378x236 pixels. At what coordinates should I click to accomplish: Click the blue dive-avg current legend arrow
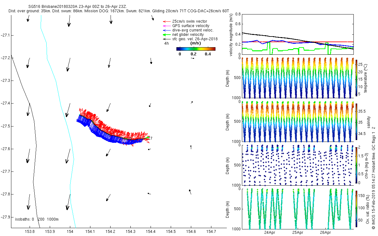(166, 30)
